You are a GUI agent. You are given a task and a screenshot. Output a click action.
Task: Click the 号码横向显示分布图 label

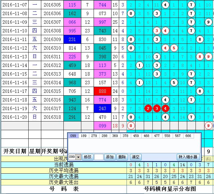[x=169, y=189]
